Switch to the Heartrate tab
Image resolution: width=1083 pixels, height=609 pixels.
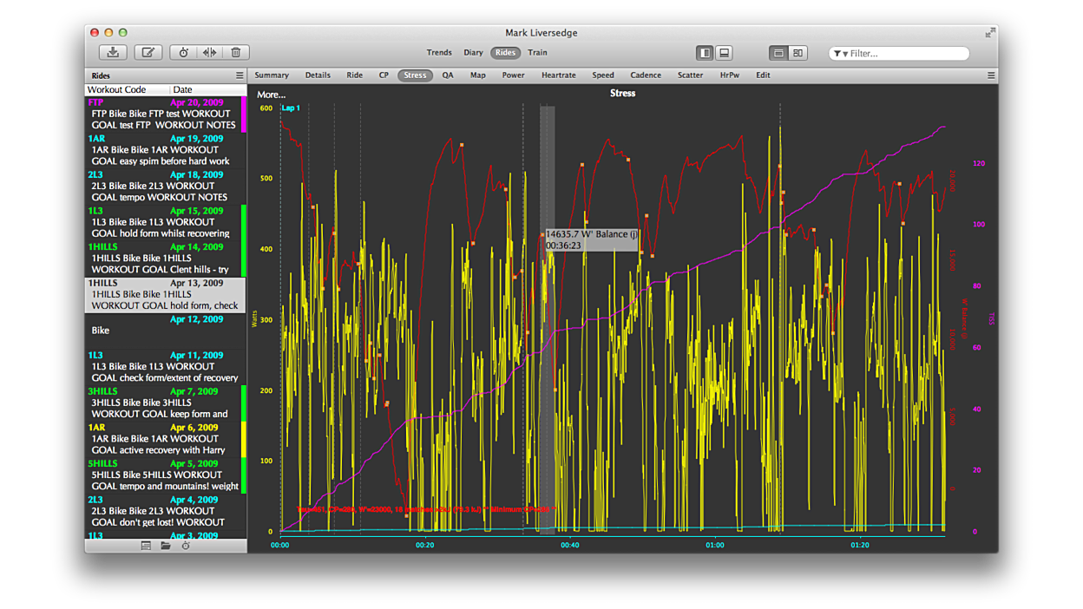pos(558,75)
